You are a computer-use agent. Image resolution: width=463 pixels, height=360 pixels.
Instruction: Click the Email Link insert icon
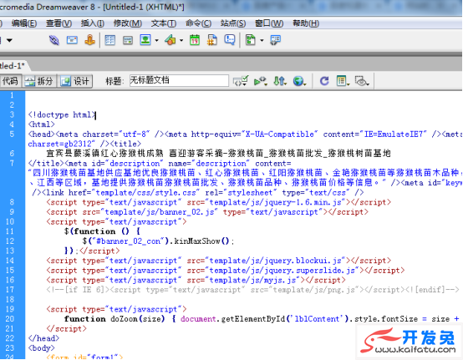[x=72, y=40]
